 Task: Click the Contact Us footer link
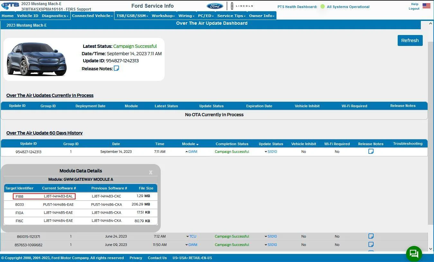point(157,258)
